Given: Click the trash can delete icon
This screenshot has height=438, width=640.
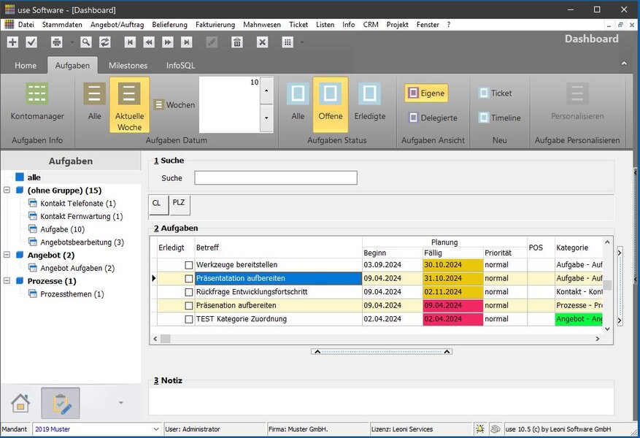Looking at the screenshot, I should tap(237, 42).
